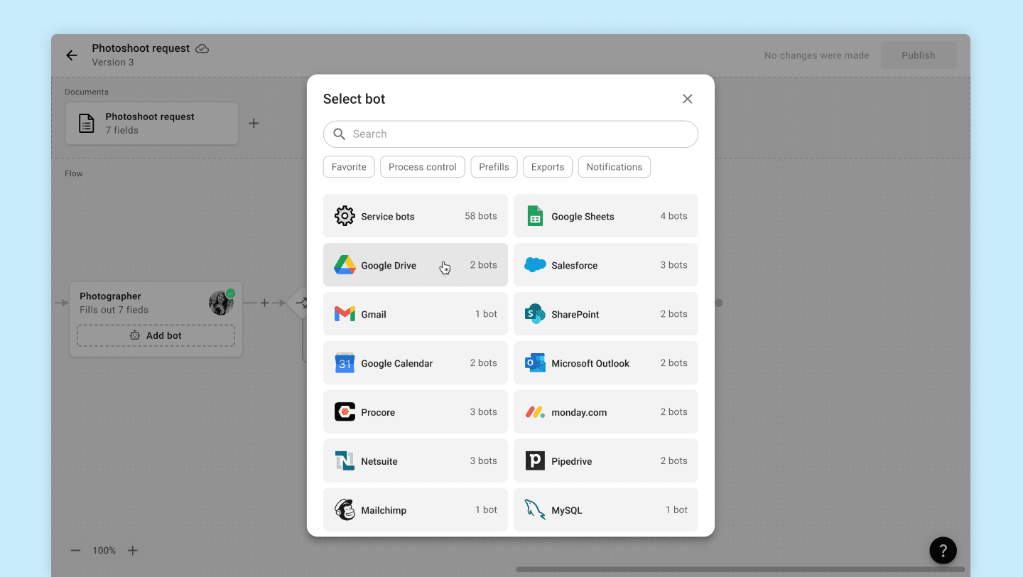Close the Select bot dialog
The width and height of the screenshot is (1023, 577).
click(687, 99)
